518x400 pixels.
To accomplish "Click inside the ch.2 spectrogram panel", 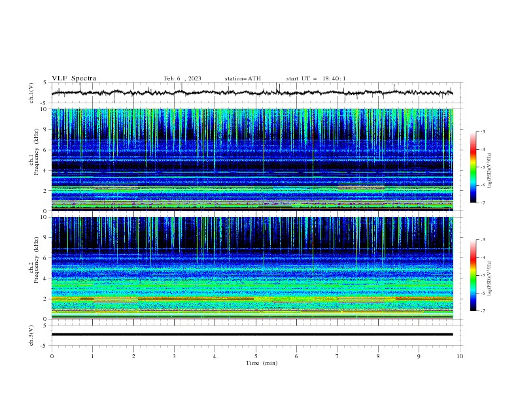I will [x=252, y=268].
